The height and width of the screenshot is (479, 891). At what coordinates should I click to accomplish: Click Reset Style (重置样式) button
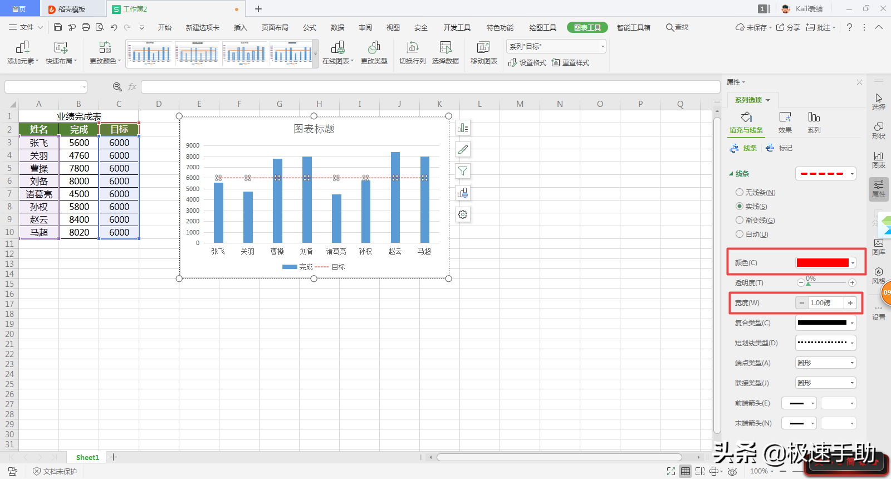coord(570,62)
